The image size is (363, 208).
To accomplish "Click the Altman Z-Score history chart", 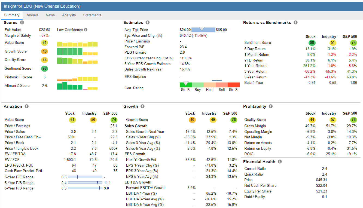I will 77,86.
